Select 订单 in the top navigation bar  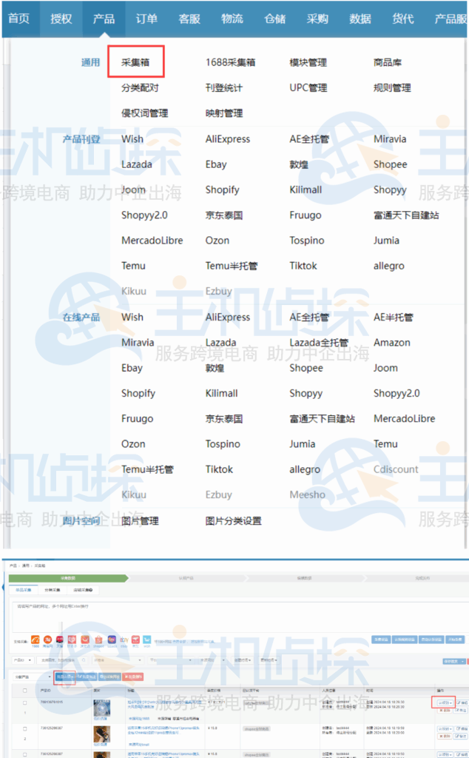pos(146,19)
